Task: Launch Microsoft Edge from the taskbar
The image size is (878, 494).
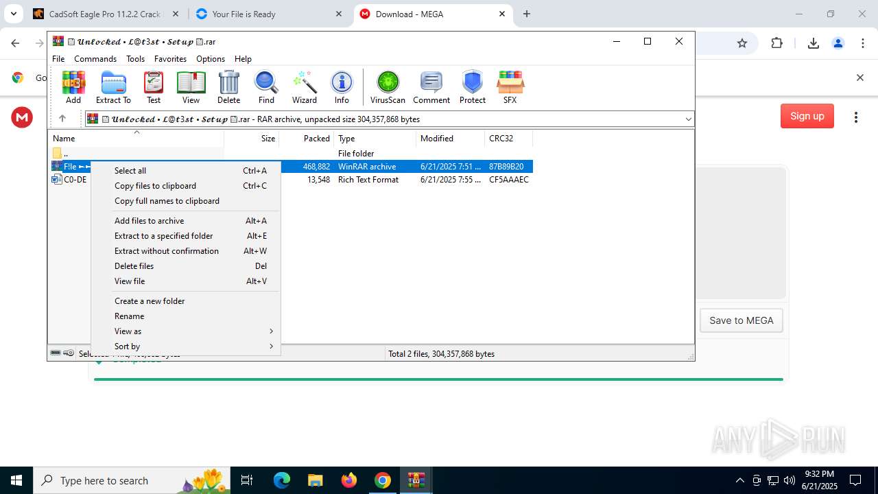Action: (x=282, y=480)
